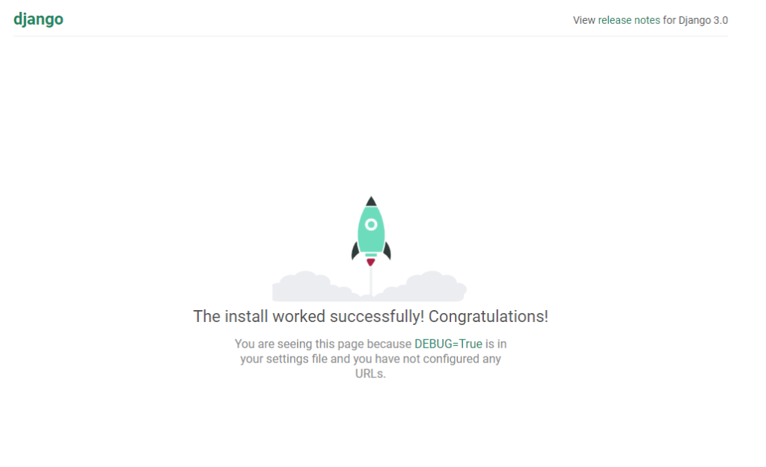Open the release notes link
This screenshot has width=766, height=467.
[x=628, y=20]
